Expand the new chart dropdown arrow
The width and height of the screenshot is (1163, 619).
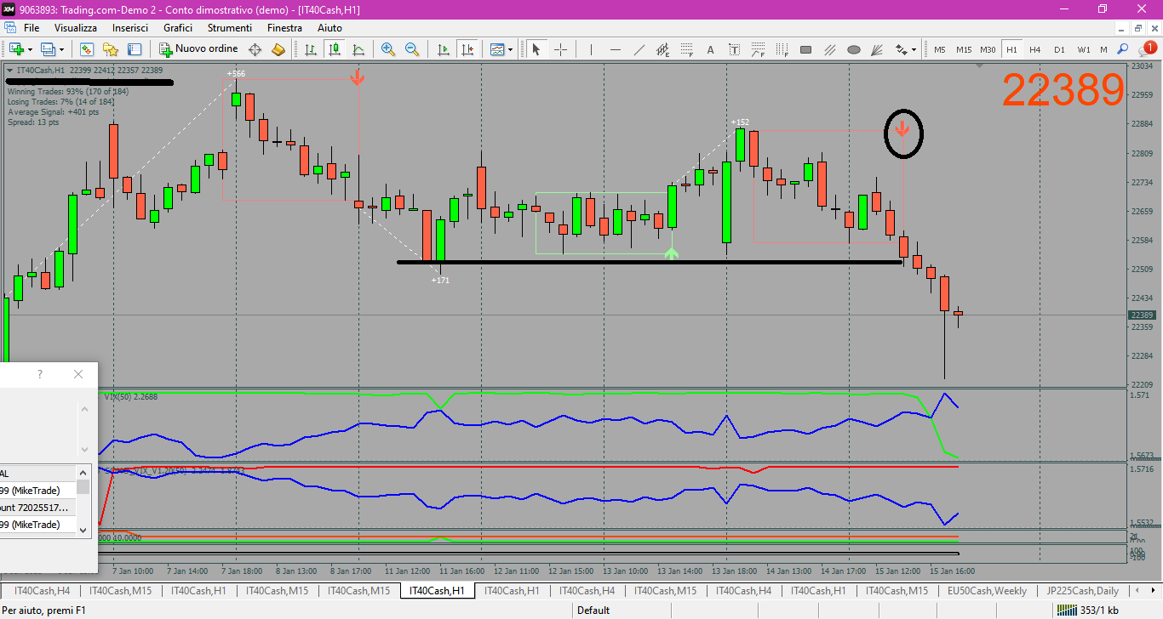(x=31, y=49)
